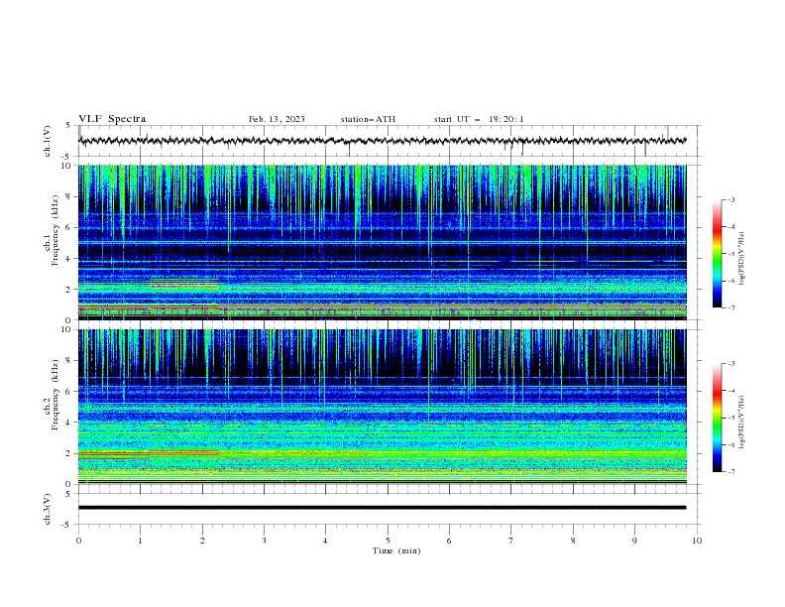785x607 pixels.
Task: Click the "ch.1 Frequency (kHz)" axis label
Action: coord(51,231)
